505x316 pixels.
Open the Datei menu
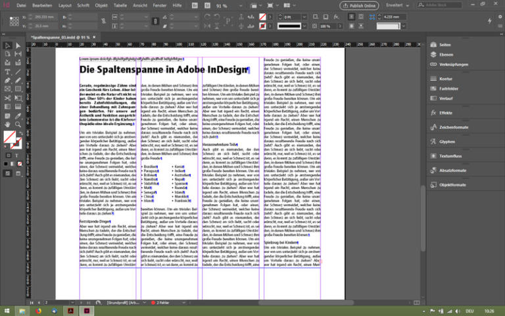[x=21, y=5]
